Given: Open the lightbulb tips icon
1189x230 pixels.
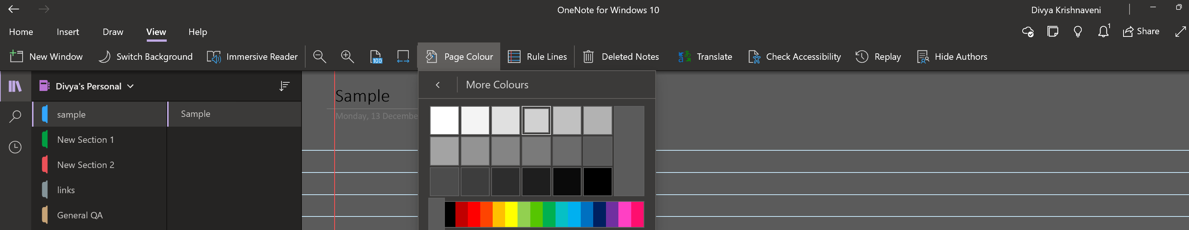Looking at the screenshot, I should tap(1078, 31).
